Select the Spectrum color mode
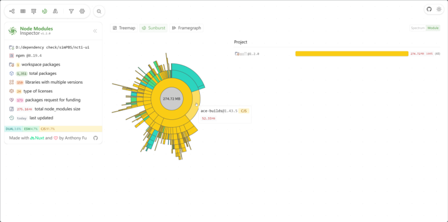Viewport: 448px width, 222px height. [418, 28]
